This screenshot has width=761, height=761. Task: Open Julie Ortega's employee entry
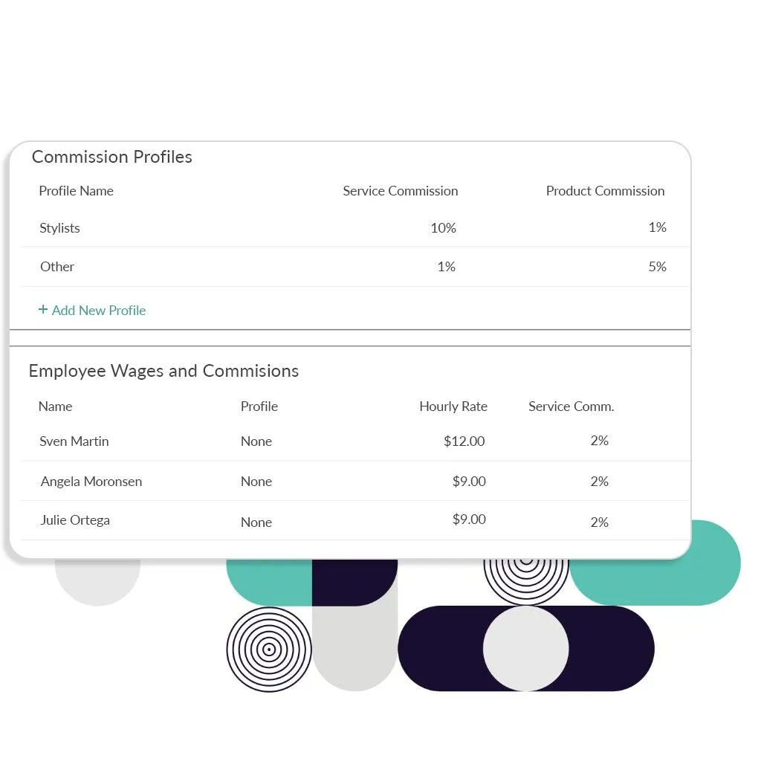tap(75, 520)
